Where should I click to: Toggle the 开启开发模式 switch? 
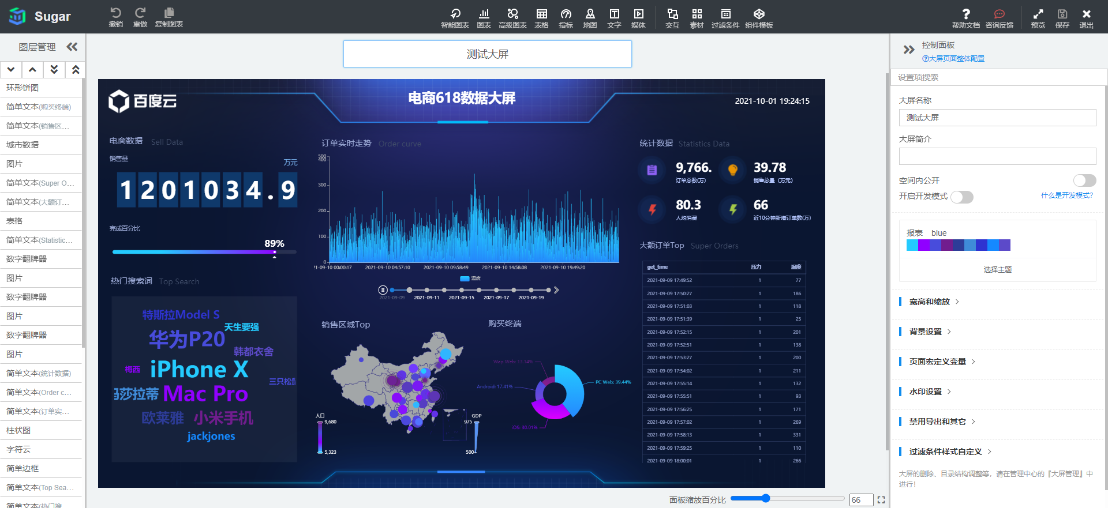[962, 197]
